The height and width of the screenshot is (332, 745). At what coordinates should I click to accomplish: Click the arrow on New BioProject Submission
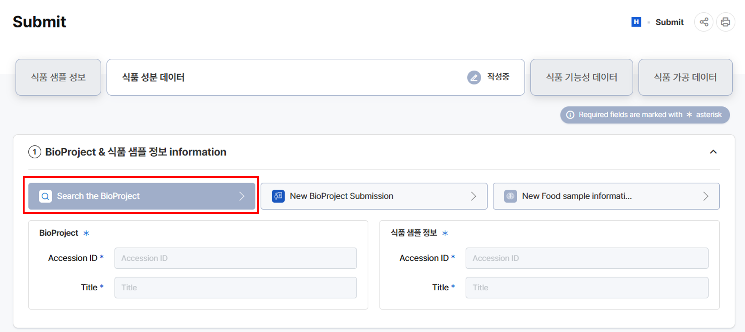point(473,196)
